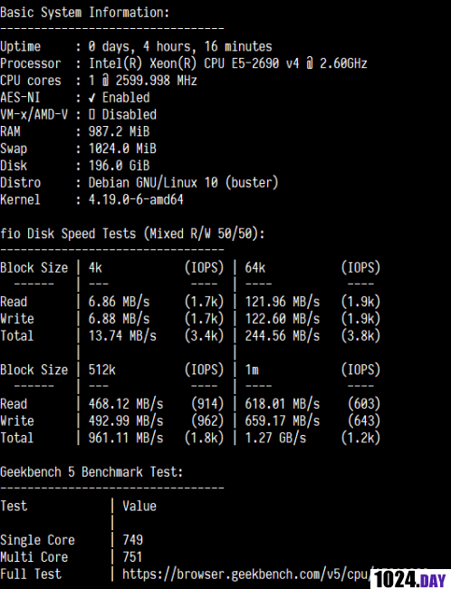Select the 4k Read speed 6.86 MB/s
Image resolution: width=451 pixels, height=589 pixels.
click(x=119, y=302)
